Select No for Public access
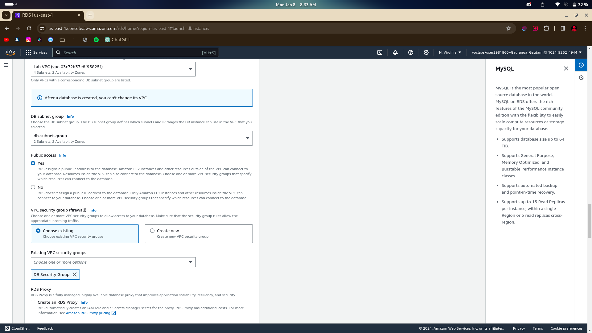This screenshot has width=592, height=333. (x=33, y=187)
